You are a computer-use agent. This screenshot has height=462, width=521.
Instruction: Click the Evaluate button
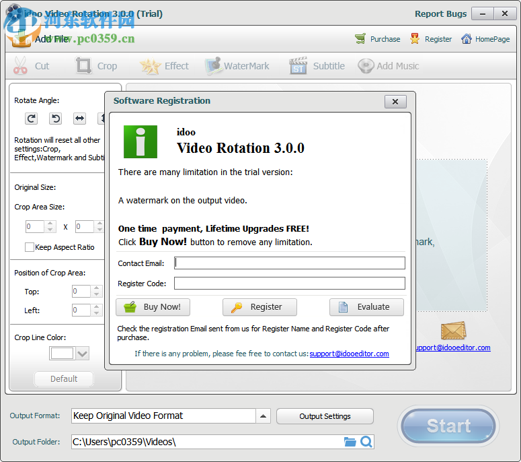pos(366,307)
